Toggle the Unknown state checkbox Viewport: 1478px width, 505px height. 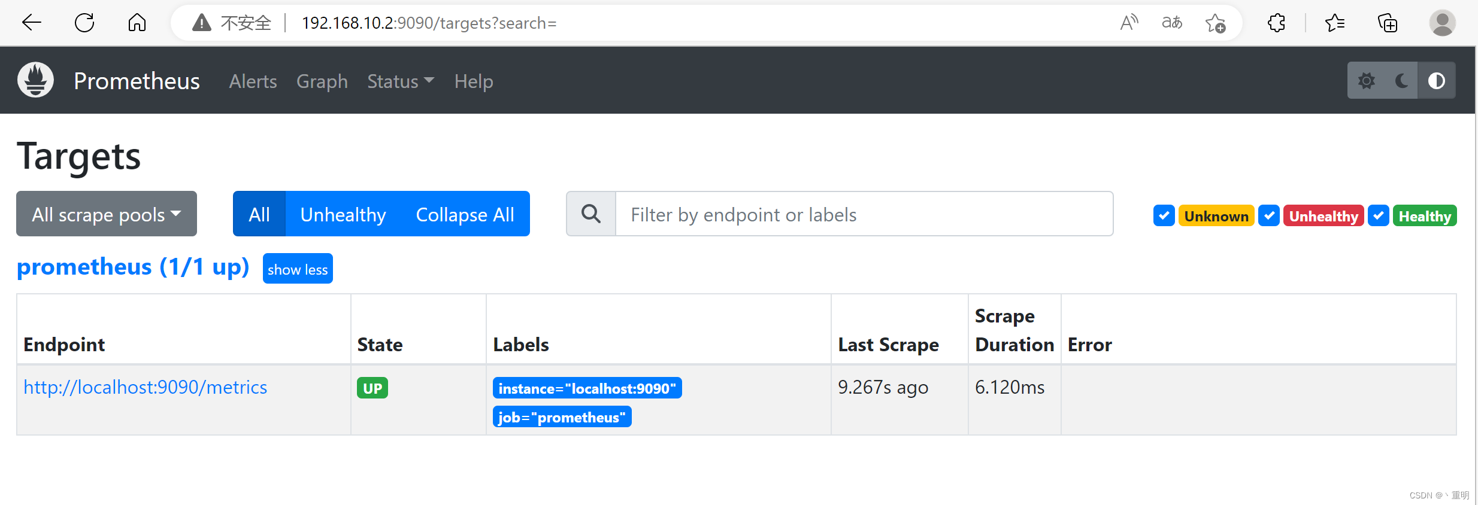click(1164, 215)
